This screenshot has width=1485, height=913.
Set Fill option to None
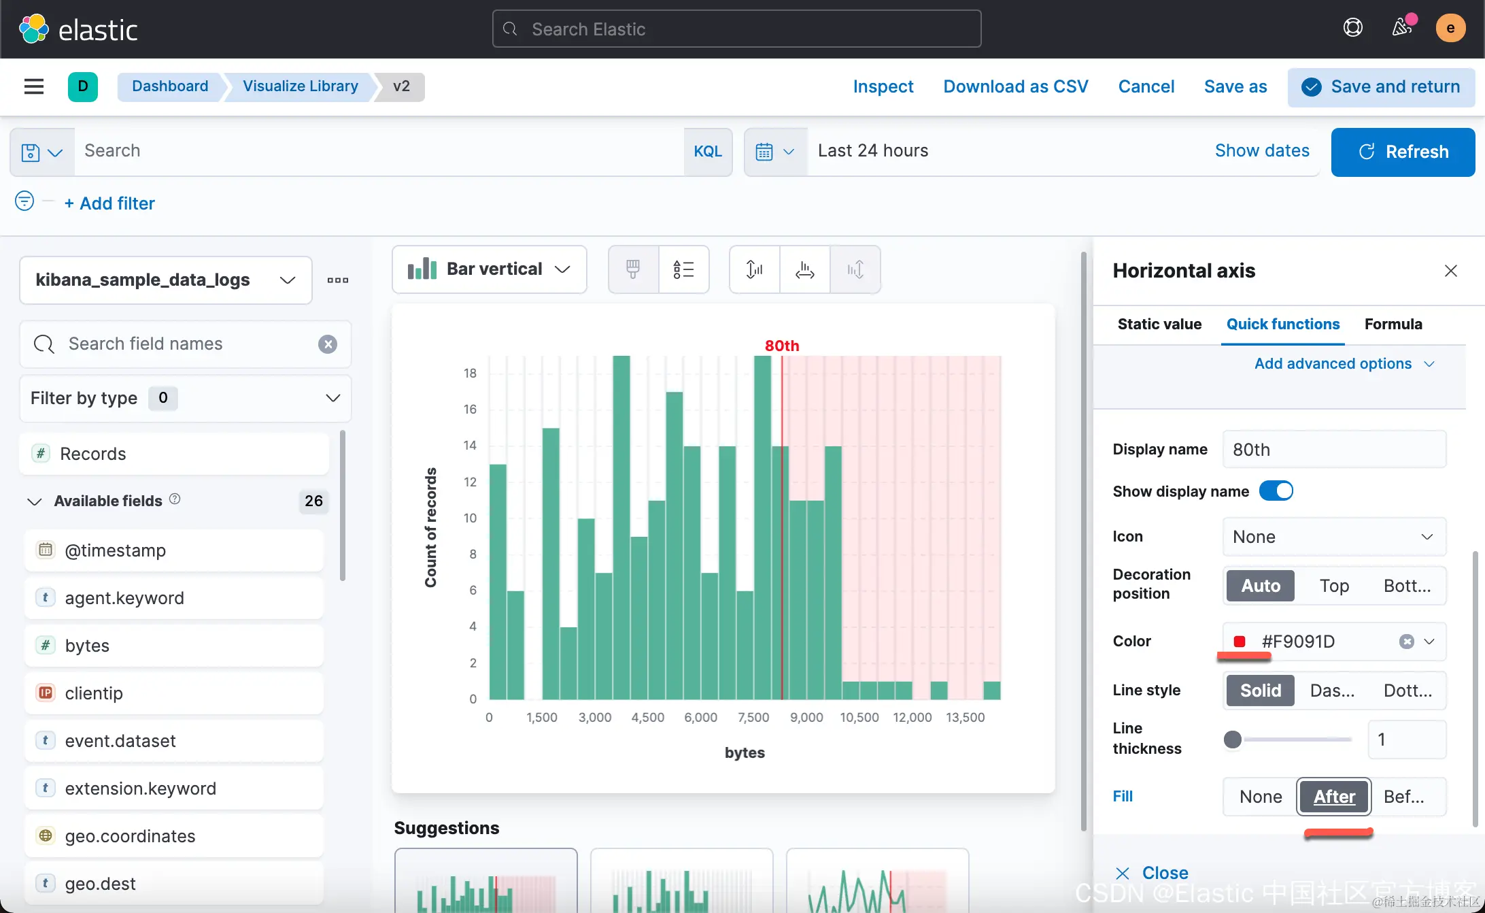1260,797
